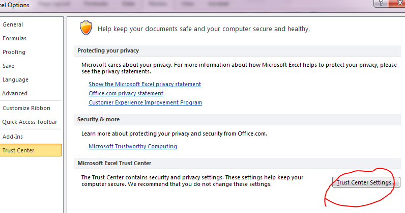Screen dimensions: 405x213
Task: Select the highlighted Trust Center category
Action: (x=18, y=150)
